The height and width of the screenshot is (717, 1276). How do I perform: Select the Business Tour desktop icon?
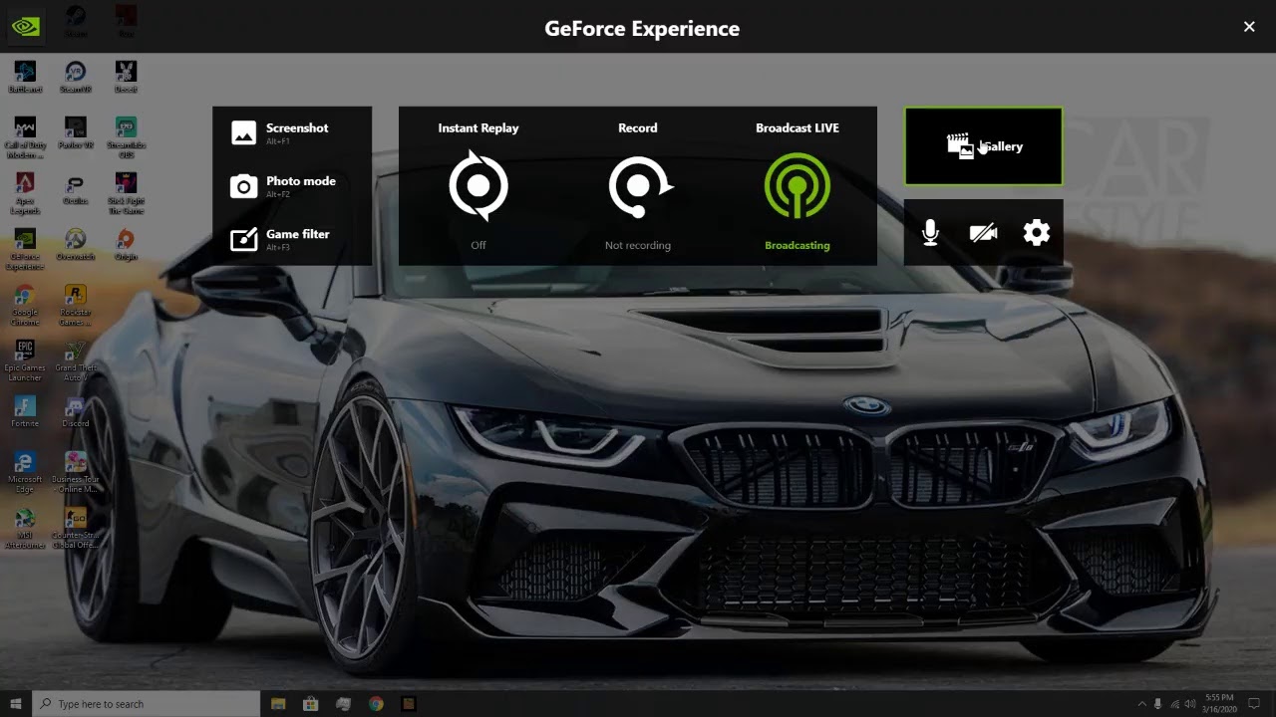point(75,472)
